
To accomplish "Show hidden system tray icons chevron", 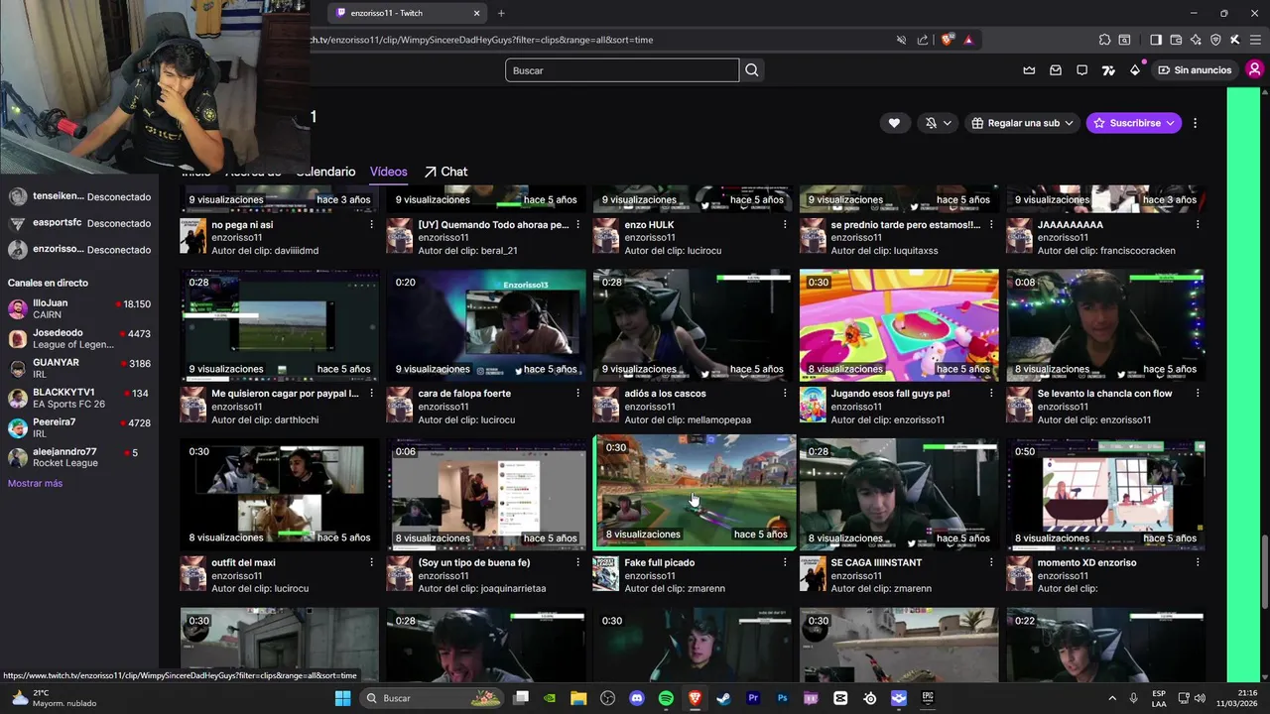I will [x=1111, y=698].
